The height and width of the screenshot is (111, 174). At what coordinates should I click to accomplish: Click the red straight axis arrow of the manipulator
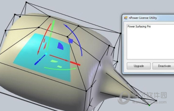click(65, 60)
